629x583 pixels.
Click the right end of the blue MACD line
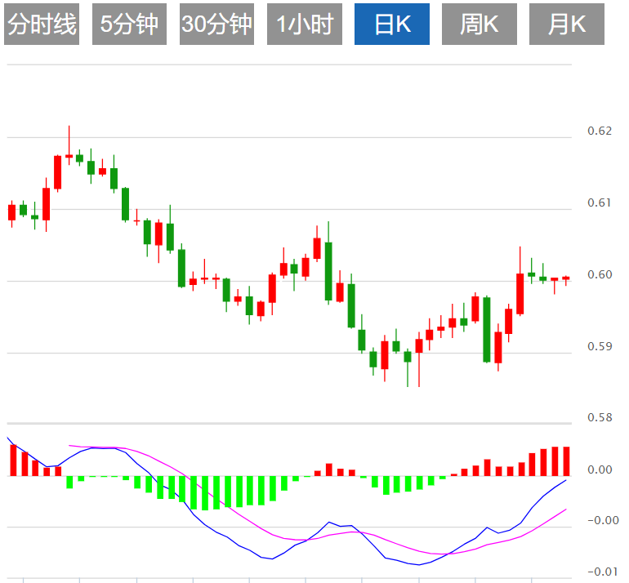[566, 480]
